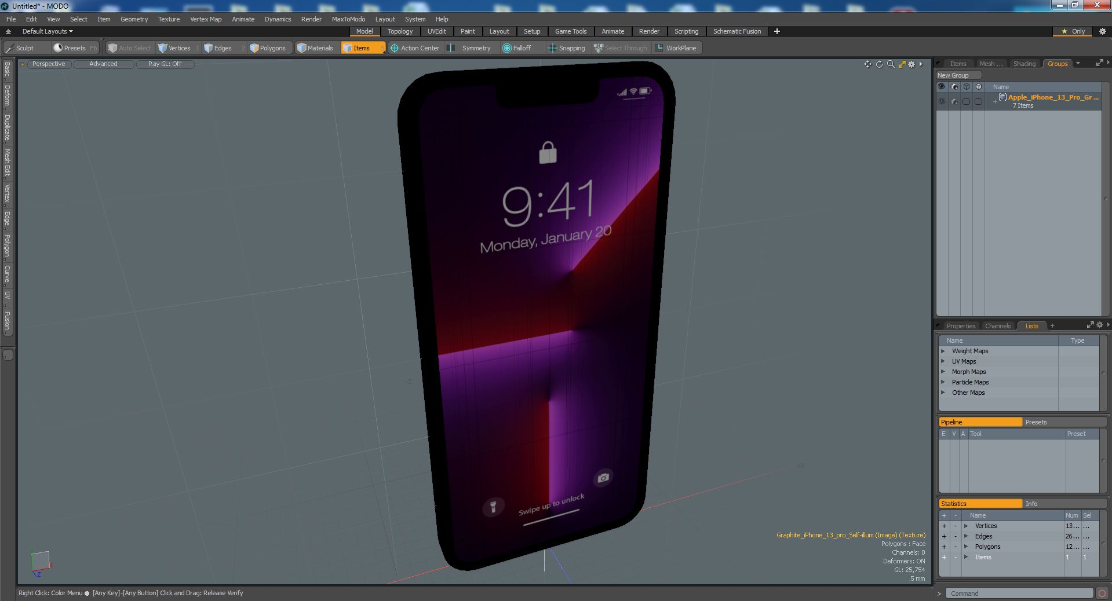Image resolution: width=1112 pixels, height=601 pixels.
Task: Switch to the Topology layout tab
Action: (400, 31)
